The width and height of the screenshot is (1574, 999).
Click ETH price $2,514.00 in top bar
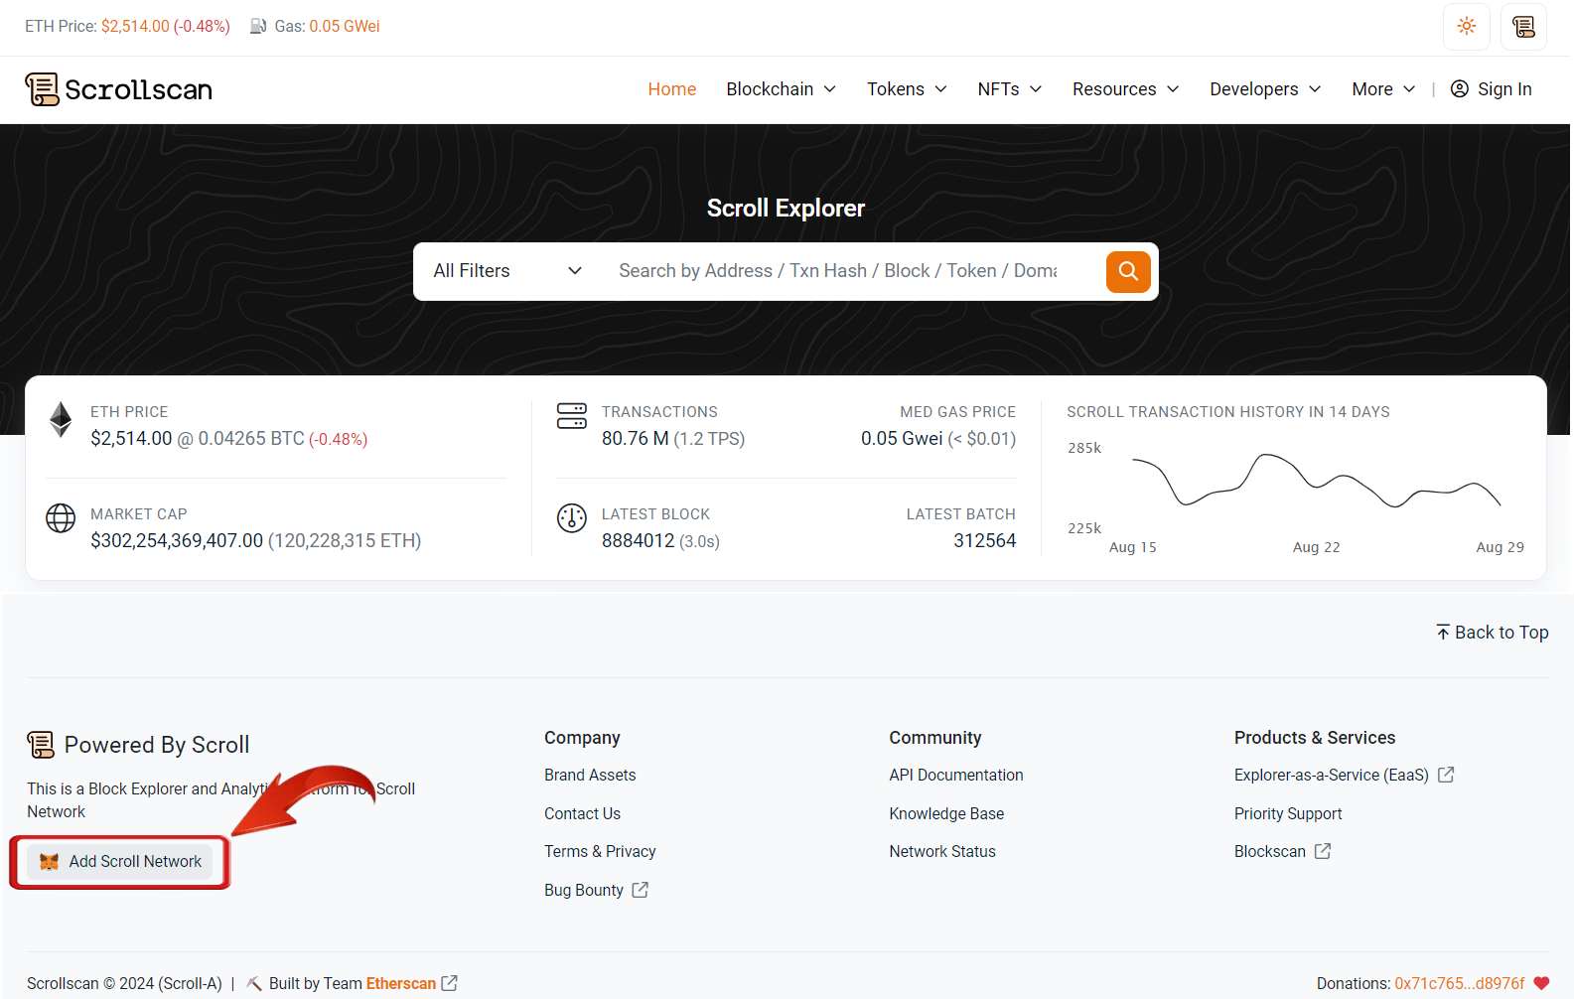tap(135, 27)
